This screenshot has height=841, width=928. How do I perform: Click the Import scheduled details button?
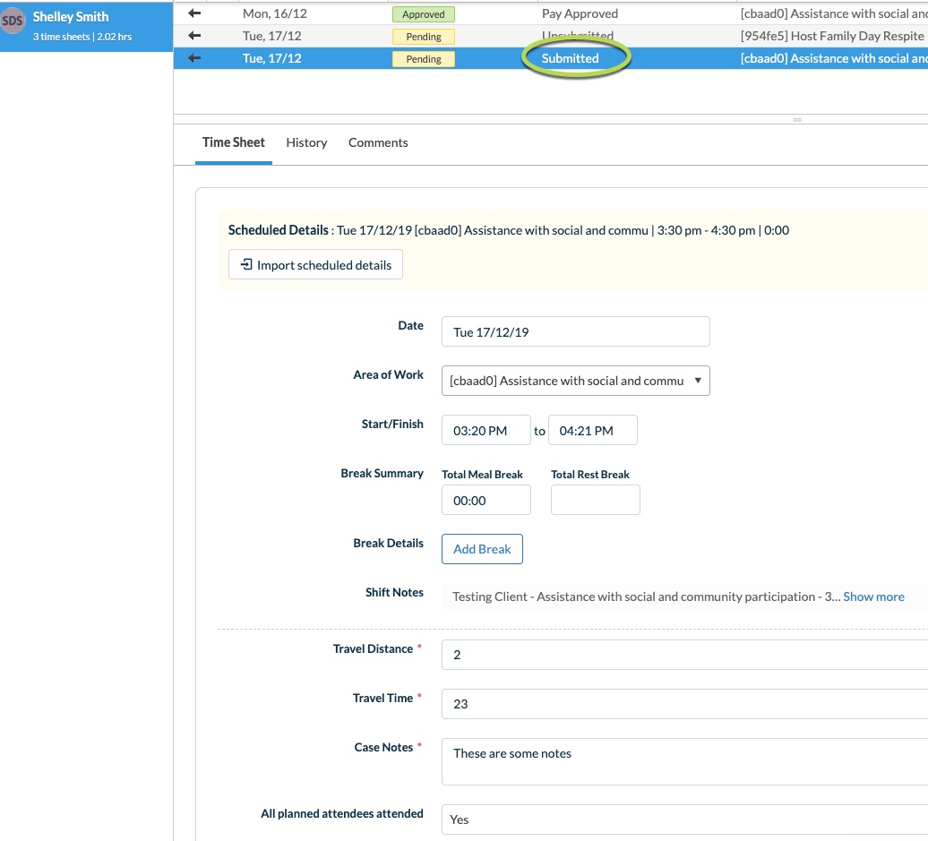click(315, 264)
